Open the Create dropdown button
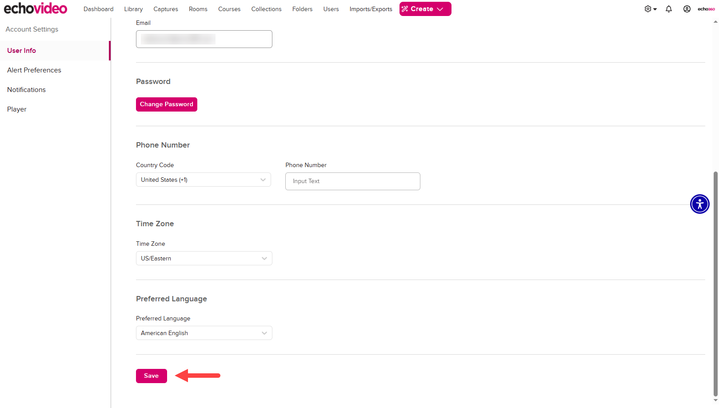The height and width of the screenshot is (408, 719). click(x=425, y=9)
